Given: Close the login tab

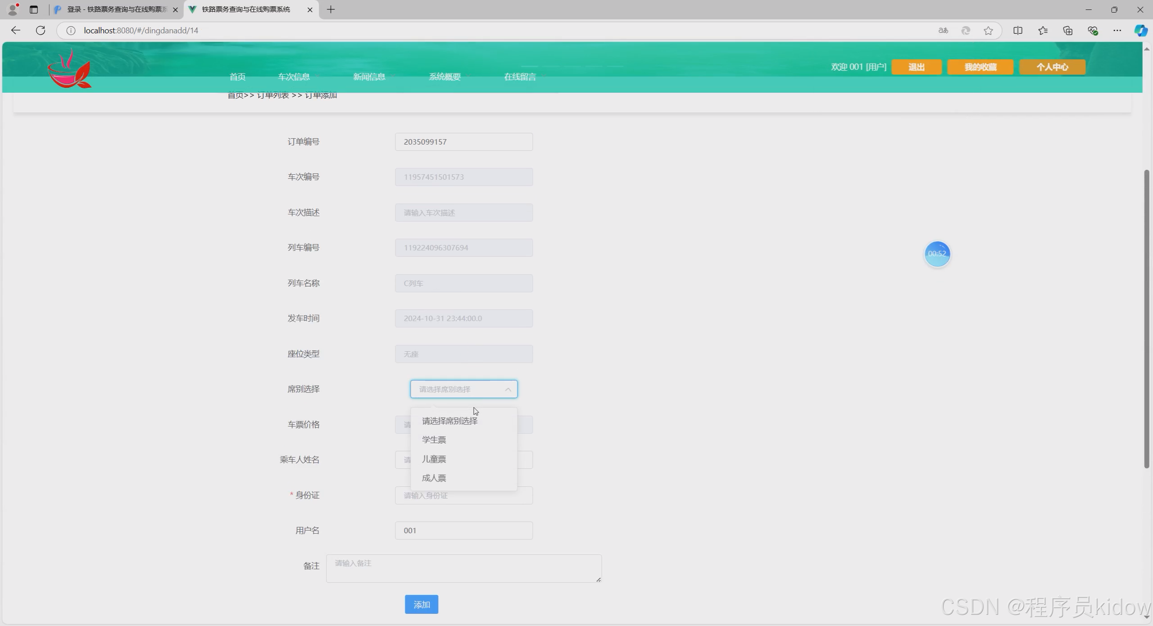Looking at the screenshot, I should (x=175, y=9).
